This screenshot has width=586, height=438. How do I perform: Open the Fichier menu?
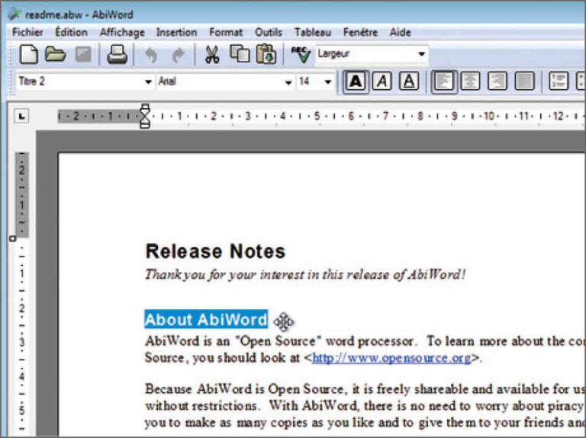pos(27,32)
